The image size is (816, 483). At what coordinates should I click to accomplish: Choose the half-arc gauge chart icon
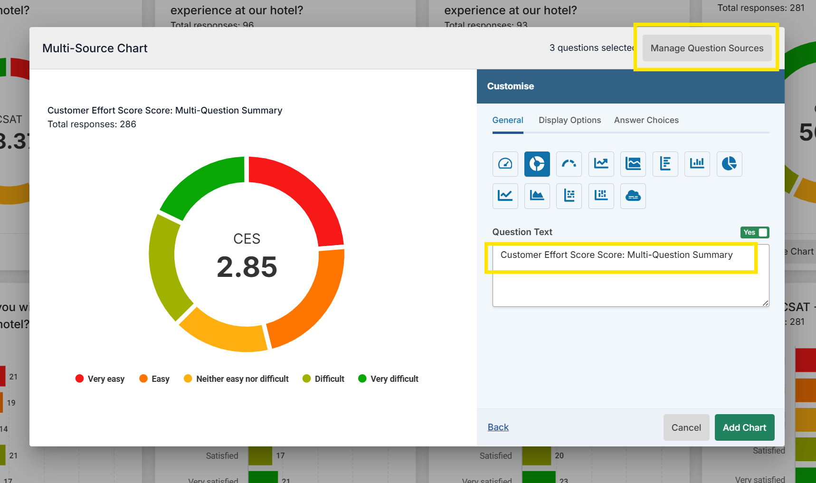coord(569,164)
